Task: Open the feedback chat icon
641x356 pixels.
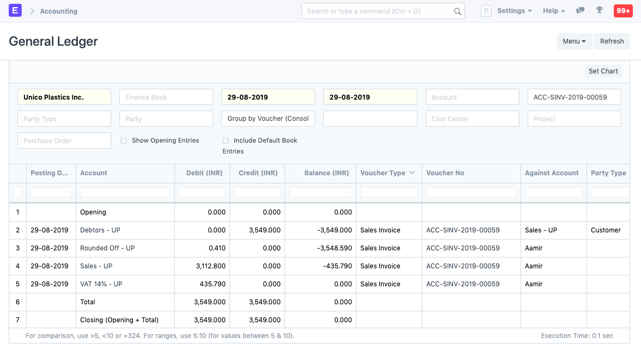Action: tap(580, 10)
